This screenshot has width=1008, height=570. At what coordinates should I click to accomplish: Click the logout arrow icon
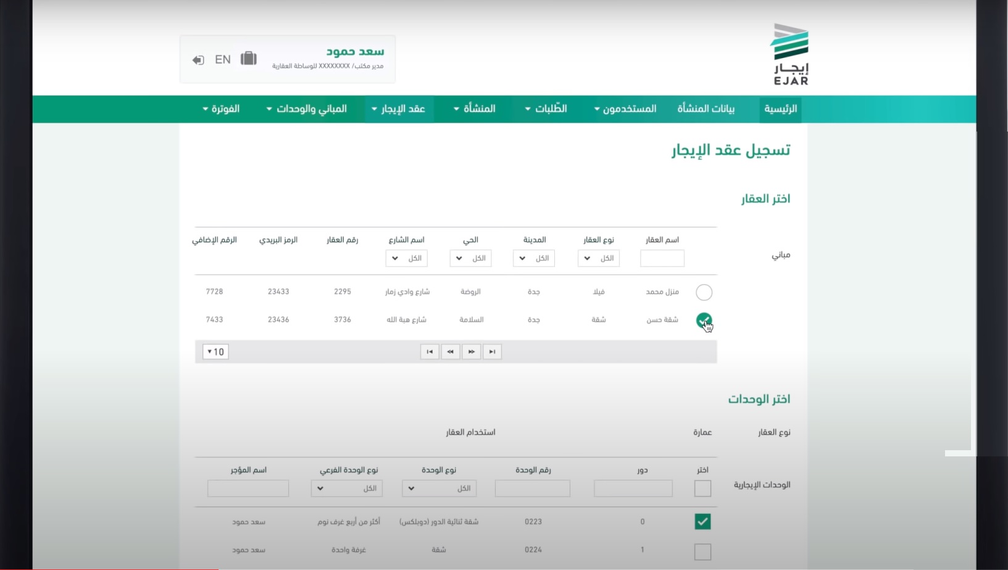[198, 60]
